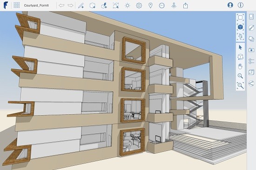Click the import download arrow
Viewport: 256px width, 170px height.
pos(174,6)
